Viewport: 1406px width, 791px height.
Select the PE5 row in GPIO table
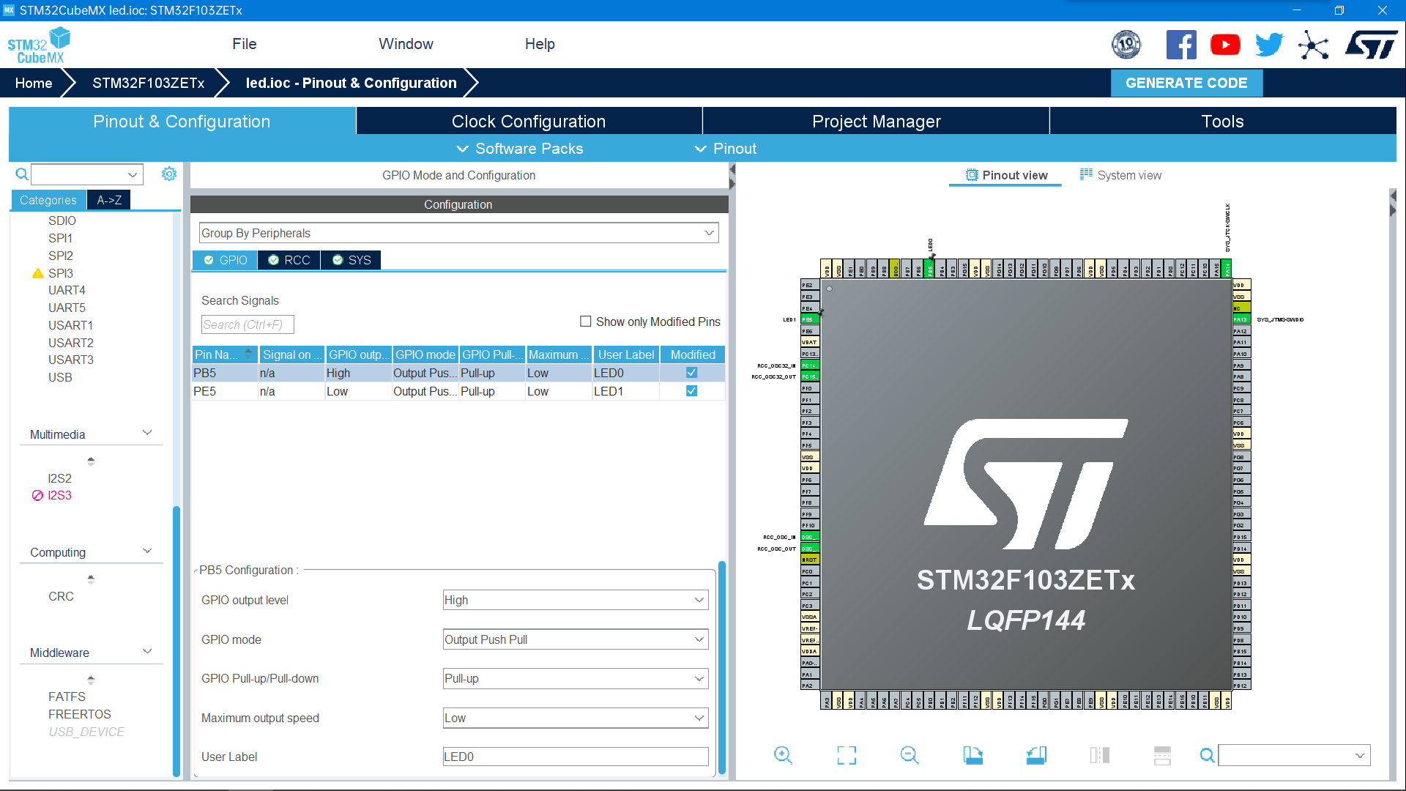coord(458,391)
